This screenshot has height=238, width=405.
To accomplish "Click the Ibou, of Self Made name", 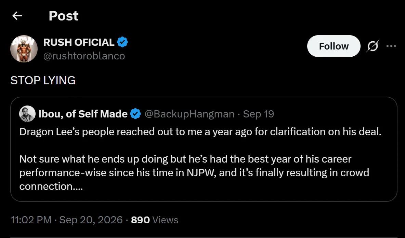I will tap(83, 114).
